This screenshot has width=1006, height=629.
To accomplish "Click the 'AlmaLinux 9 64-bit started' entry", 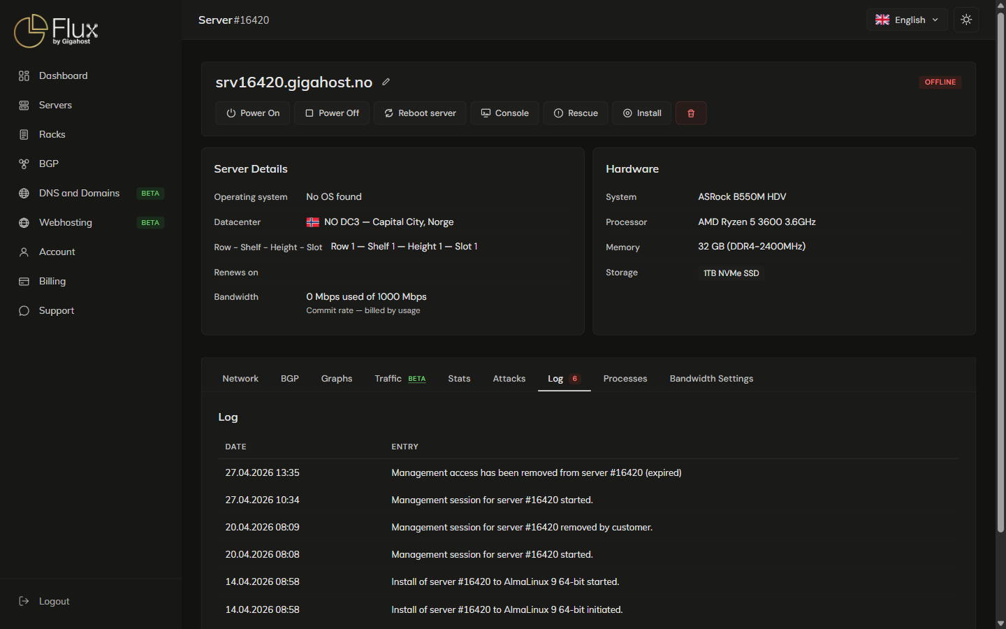I will [505, 582].
